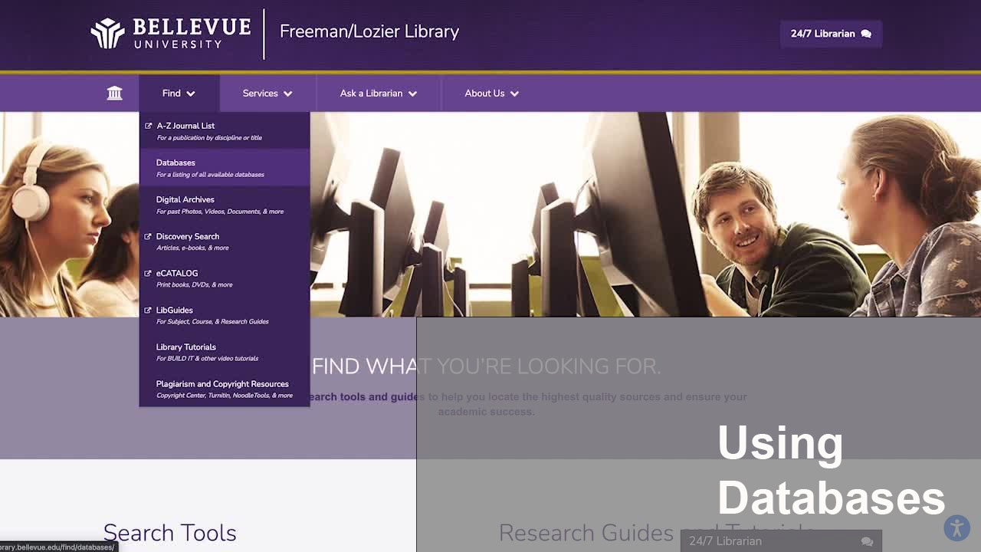
Task: Open Digital Archives menu entry
Action: pos(225,205)
